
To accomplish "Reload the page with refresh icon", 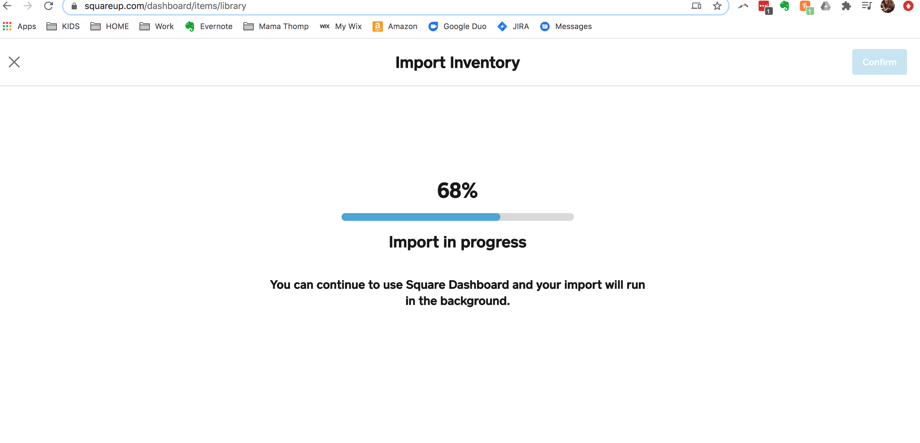I will (48, 6).
